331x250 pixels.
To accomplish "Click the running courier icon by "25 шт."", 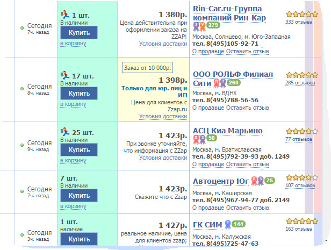I will click(64, 132).
